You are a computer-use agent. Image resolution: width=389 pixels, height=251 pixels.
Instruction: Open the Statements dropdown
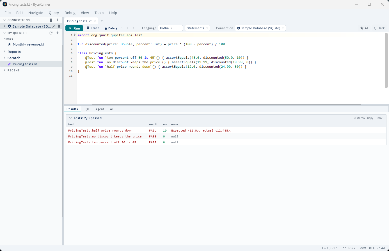pos(197,28)
